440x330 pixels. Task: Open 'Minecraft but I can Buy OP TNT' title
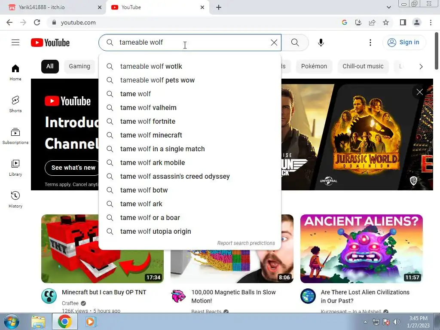click(104, 292)
